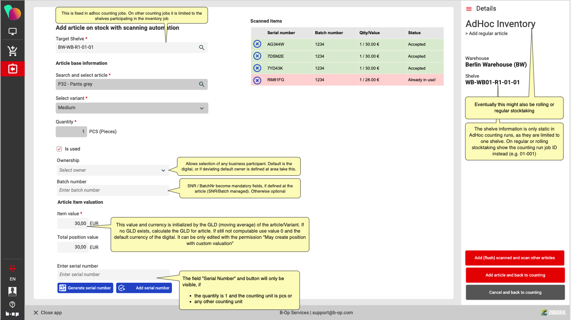Click search magnifier in Target Shelve field
The height and width of the screenshot is (320, 571).
pyautogui.click(x=201, y=47)
